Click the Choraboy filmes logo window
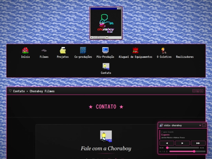Screen dimensions: 212x159 (106, 23)
